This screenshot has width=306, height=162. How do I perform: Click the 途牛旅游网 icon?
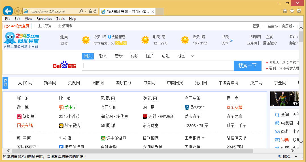click(x=103, y=138)
